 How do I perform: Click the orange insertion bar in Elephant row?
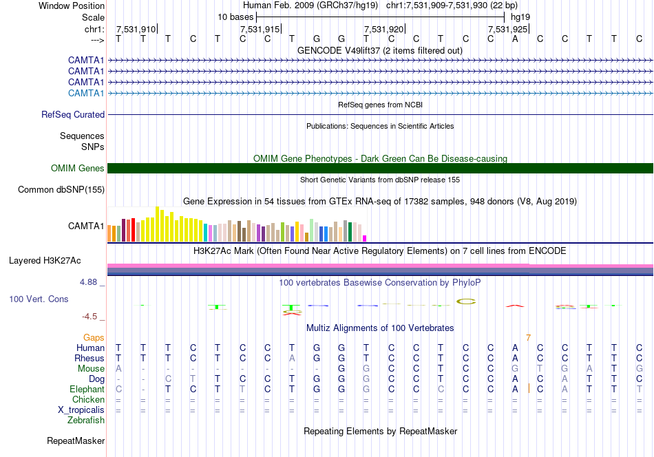[529, 389]
